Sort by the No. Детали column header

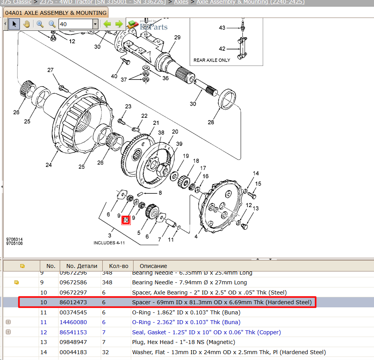click(82, 266)
